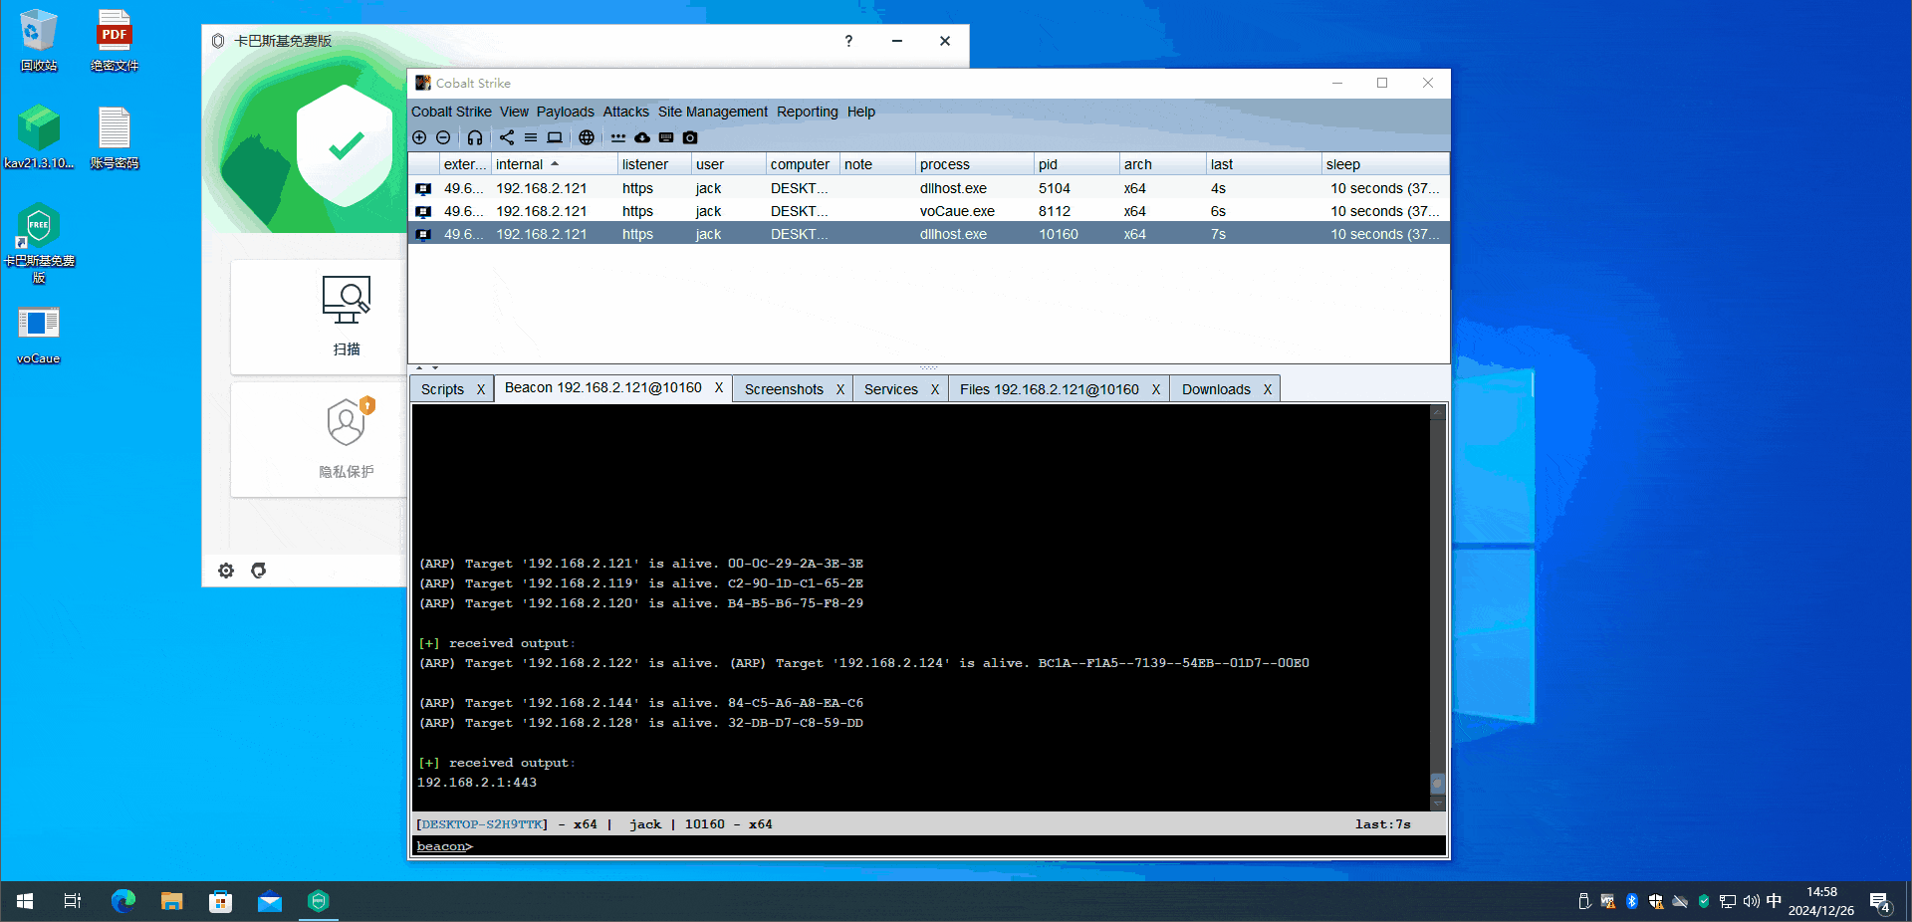Select the 卡巴斯基免费版 desktop shortcut
The height and width of the screenshot is (922, 1912).
[39, 244]
